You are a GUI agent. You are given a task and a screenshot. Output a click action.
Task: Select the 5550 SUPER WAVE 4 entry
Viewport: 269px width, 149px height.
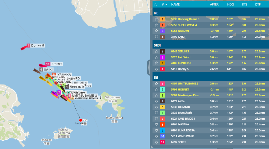pos(184,25)
